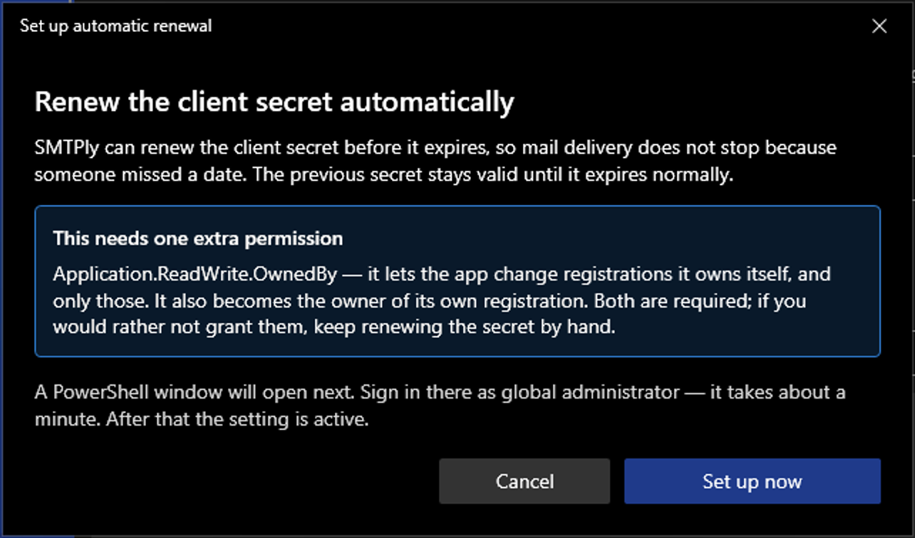This screenshot has height=538, width=915.
Task: Click the paragraph starting "SMTPly can renew the client secret"
Action: [435, 162]
